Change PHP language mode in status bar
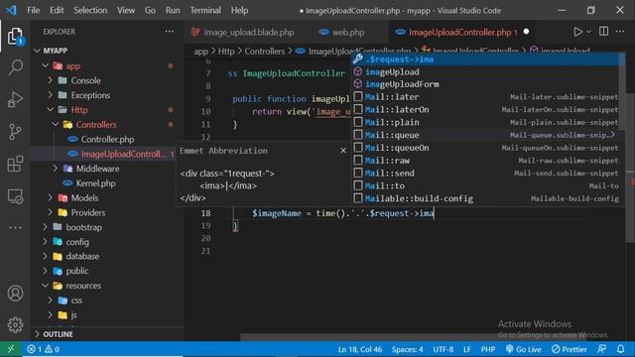 click(x=487, y=349)
